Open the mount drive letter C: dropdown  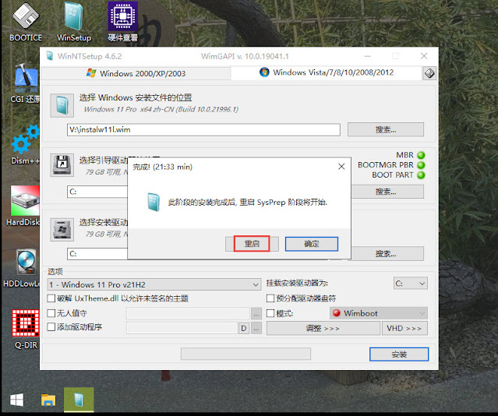pos(411,284)
